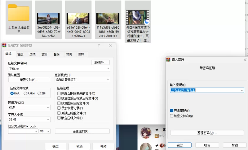Click WinRAR icon in 输入密码 title bar
This screenshot has width=248, height=150.
pos(168,60)
